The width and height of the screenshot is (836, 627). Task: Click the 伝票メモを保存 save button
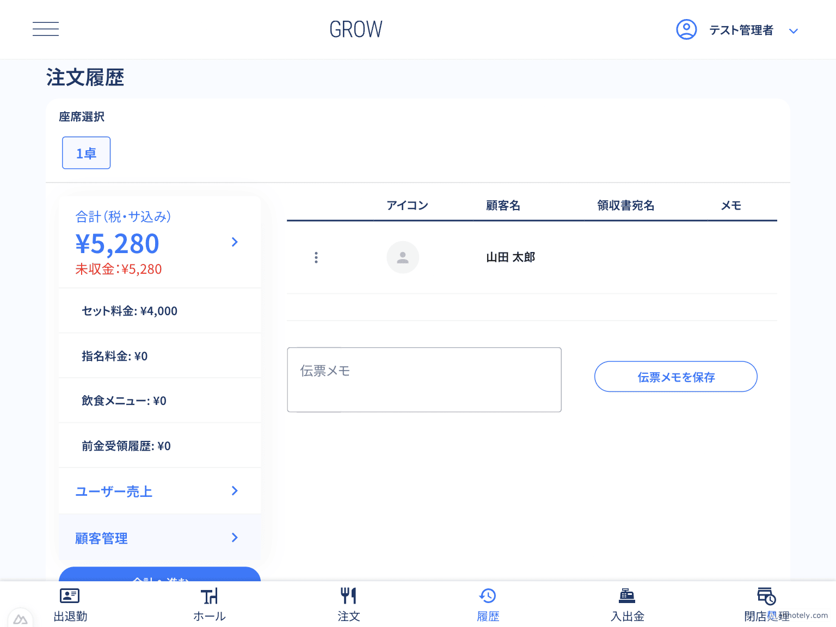pyautogui.click(x=675, y=376)
